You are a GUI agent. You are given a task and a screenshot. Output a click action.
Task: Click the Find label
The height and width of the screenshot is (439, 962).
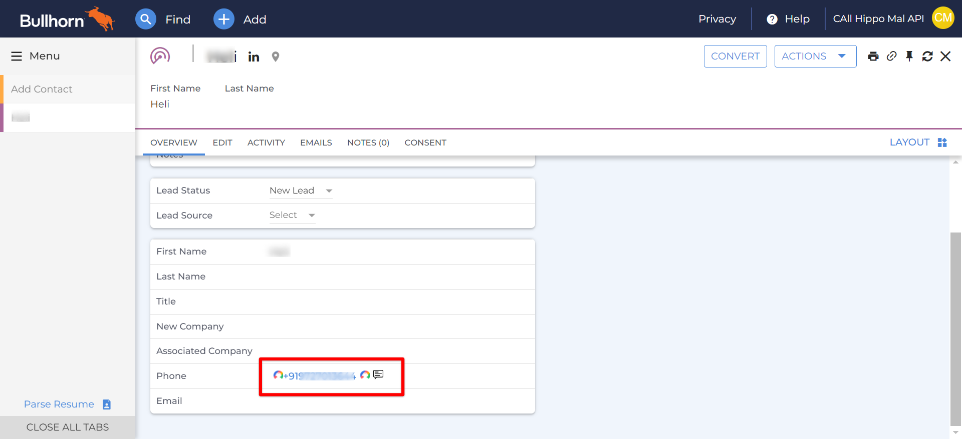(178, 19)
